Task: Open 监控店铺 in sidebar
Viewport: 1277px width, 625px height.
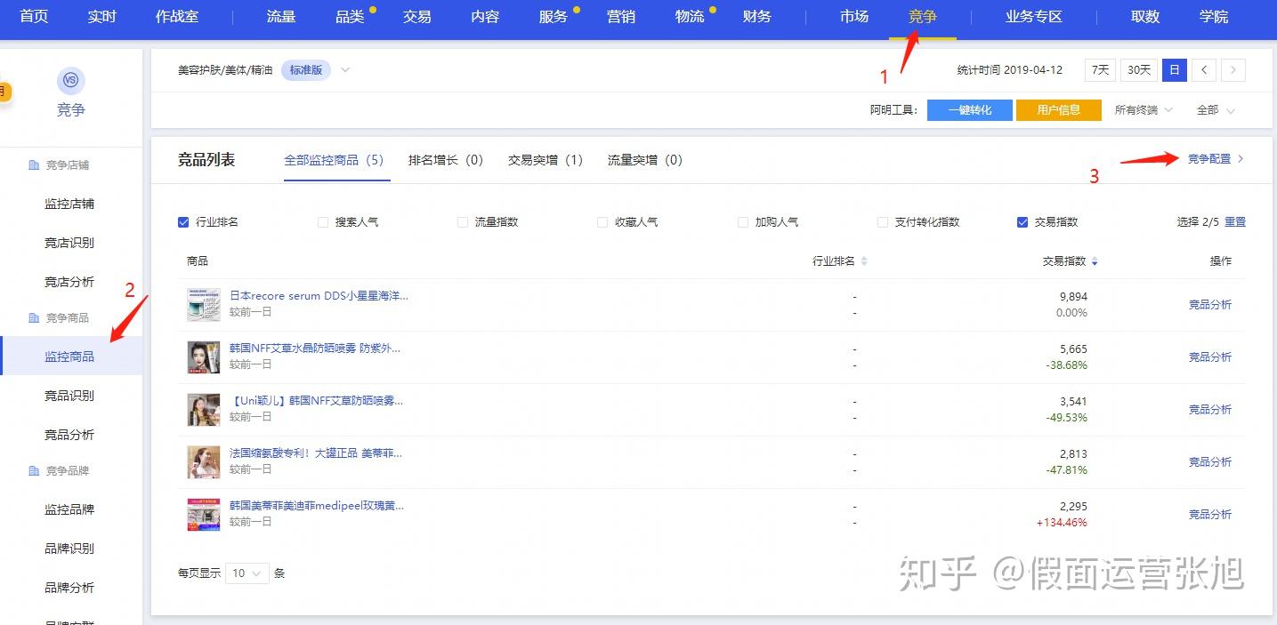Action: [x=69, y=204]
